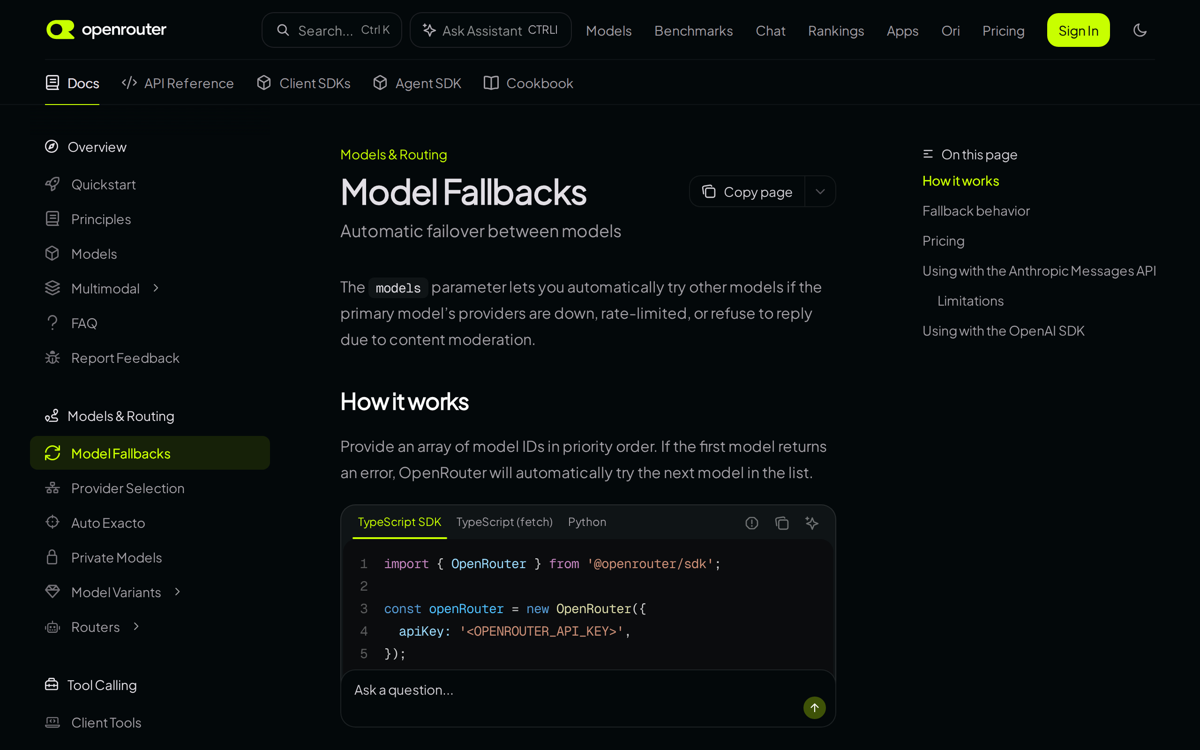Click the Model Fallbacks refresh icon

52,453
